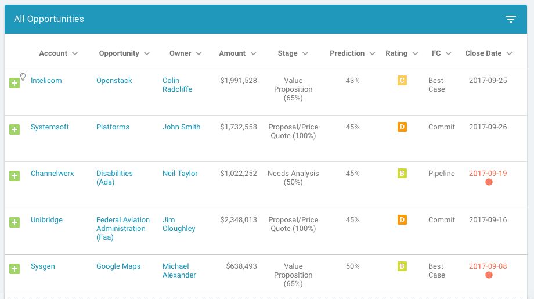Click the C rating badge for Intelicom
The image size is (534, 299).
pos(402,81)
